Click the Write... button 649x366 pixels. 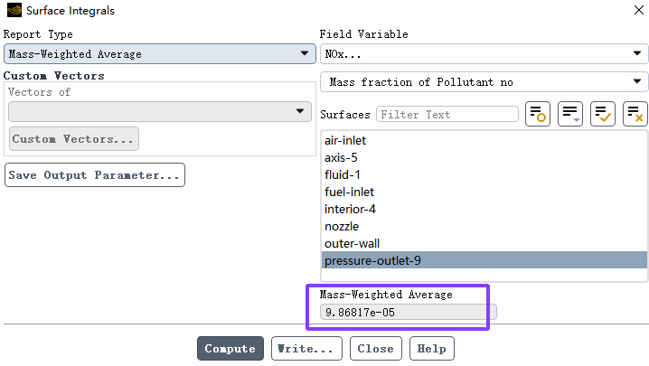pyautogui.click(x=306, y=348)
